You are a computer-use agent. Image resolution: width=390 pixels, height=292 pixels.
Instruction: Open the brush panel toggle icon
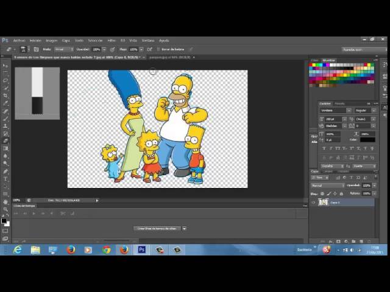click(37, 49)
